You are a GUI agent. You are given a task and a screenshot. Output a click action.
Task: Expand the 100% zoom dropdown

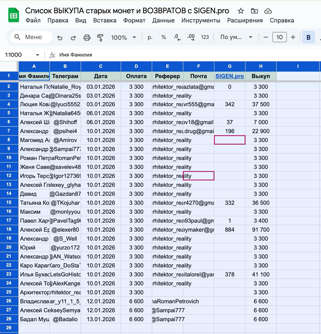123,37
